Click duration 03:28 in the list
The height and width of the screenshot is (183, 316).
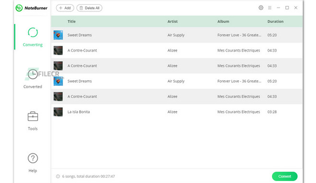[272, 112]
